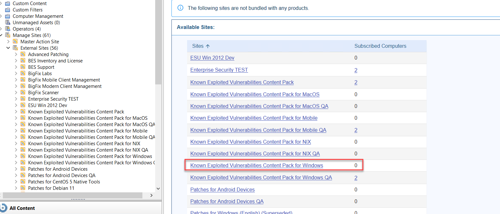This screenshot has width=500, height=214.
Task: Click the BigFix Labs site feed icon
Action: (x=23, y=73)
